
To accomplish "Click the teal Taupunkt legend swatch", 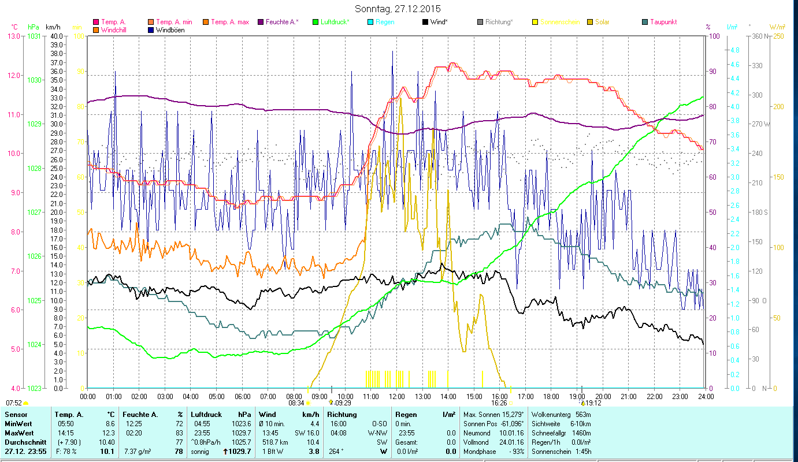I will pyautogui.click(x=645, y=22).
